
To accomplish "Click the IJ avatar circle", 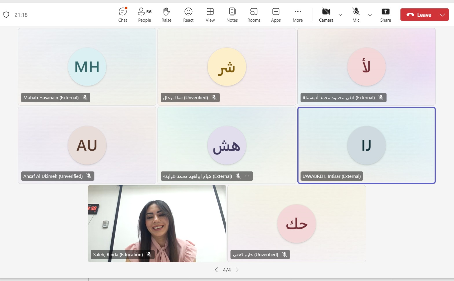I will tap(367, 145).
